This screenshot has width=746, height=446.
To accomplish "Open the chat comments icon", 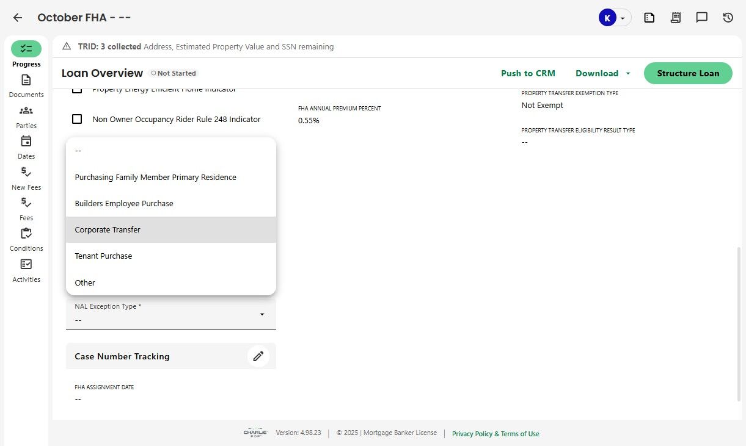I will [x=702, y=18].
